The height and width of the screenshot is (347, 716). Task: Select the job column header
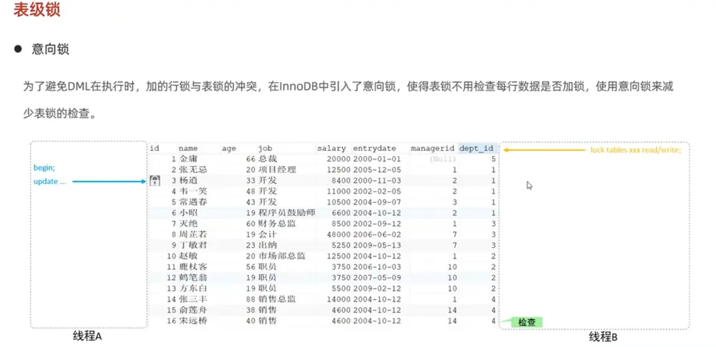[x=266, y=148]
